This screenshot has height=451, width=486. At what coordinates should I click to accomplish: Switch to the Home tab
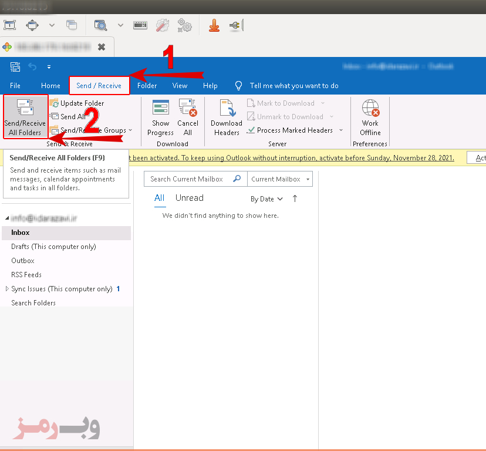point(50,86)
